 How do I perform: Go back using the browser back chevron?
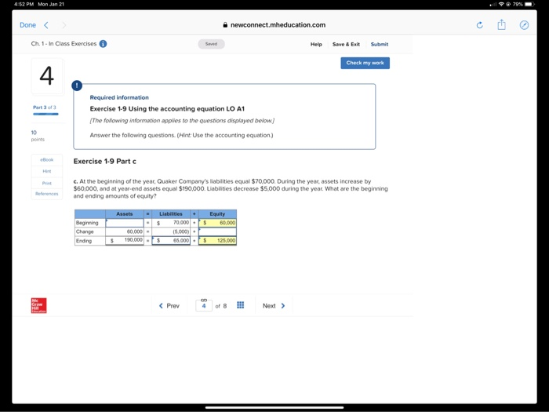(x=45, y=25)
